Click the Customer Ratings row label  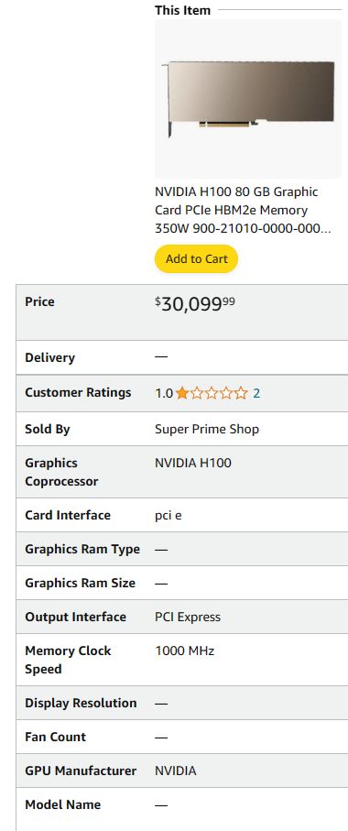[x=78, y=393]
